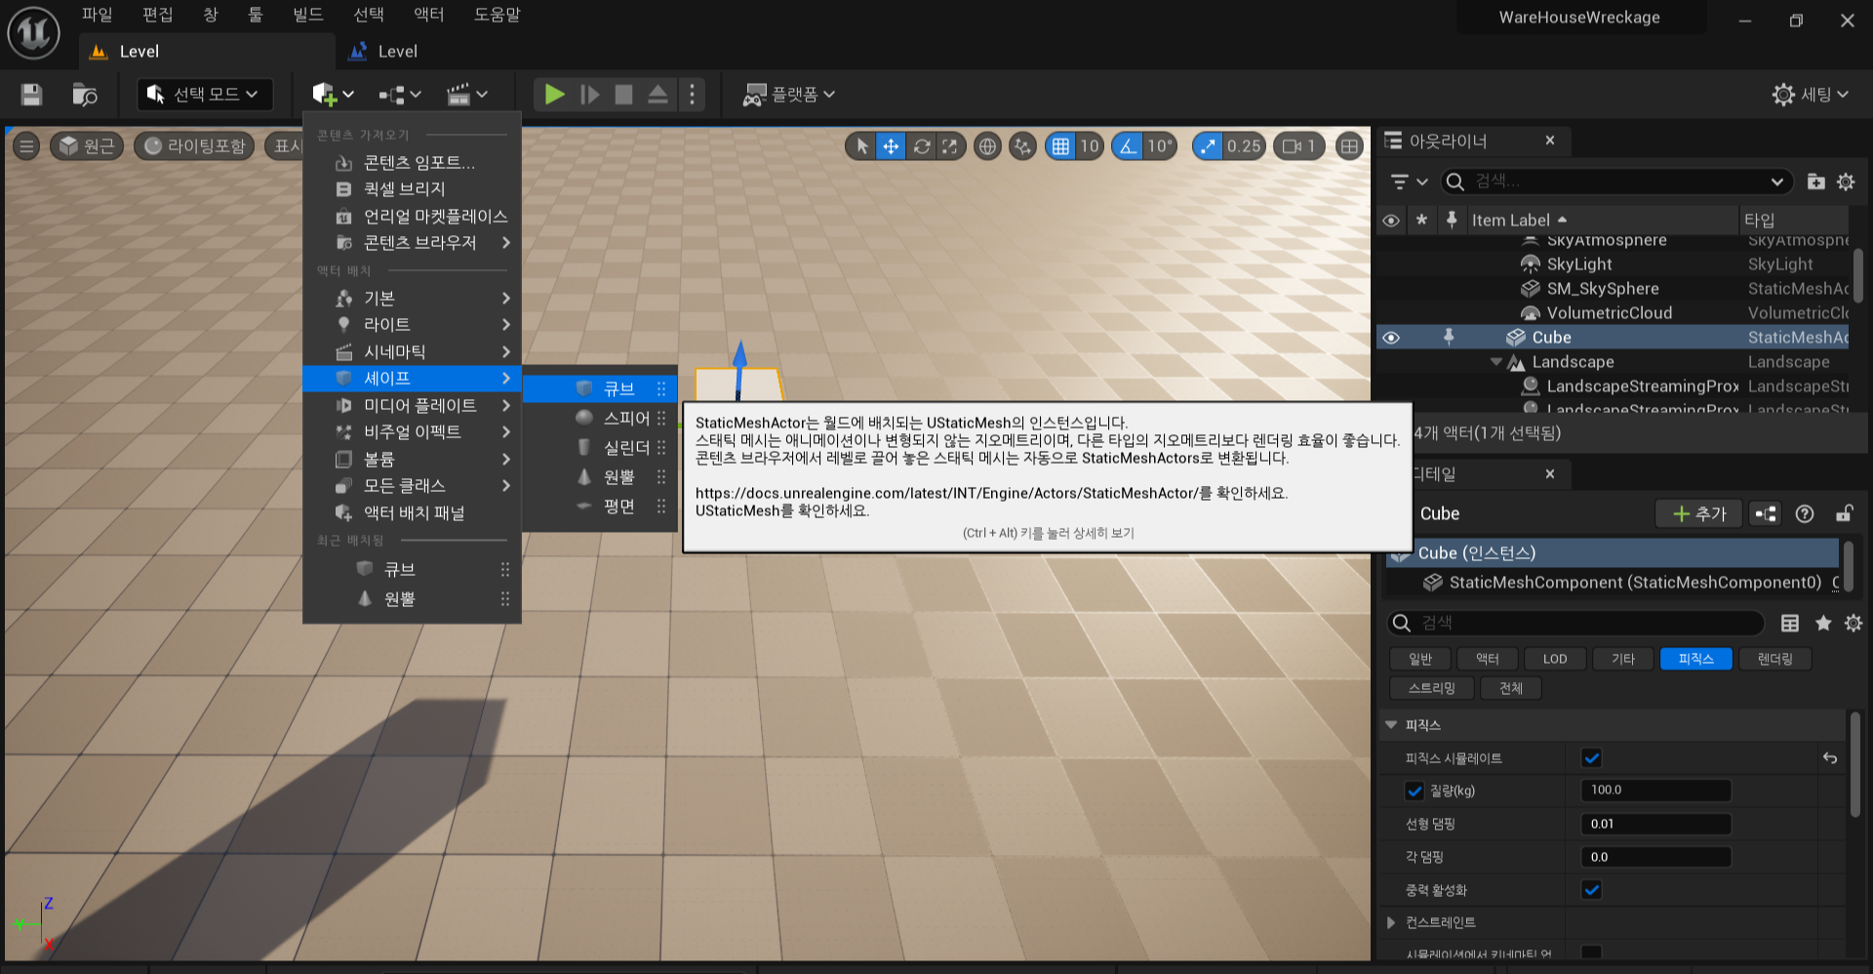The height and width of the screenshot is (974, 1873).
Task: Select VolumetricCloud in the outliner
Action: click(1609, 313)
